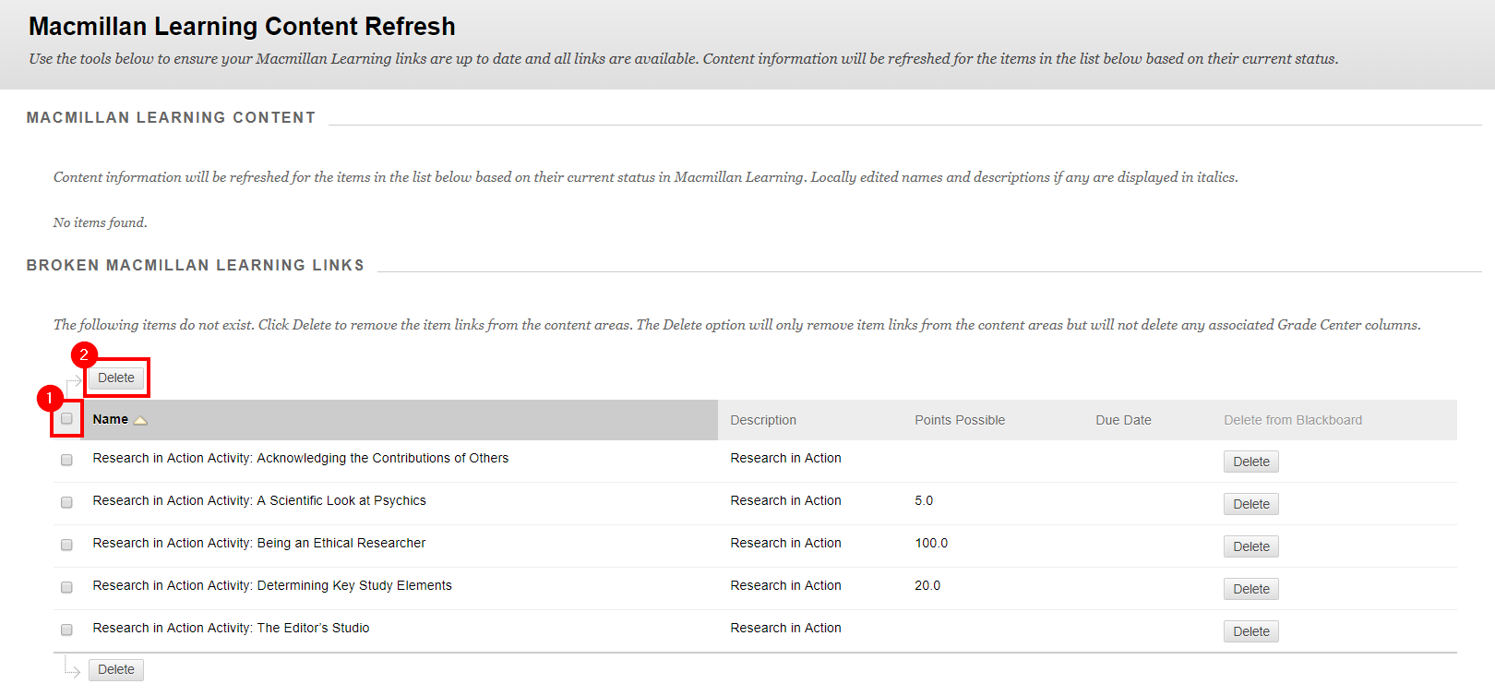Click the top Delete button above table
Viewport: 1495px width, 696px height.
tap(116, 378)
